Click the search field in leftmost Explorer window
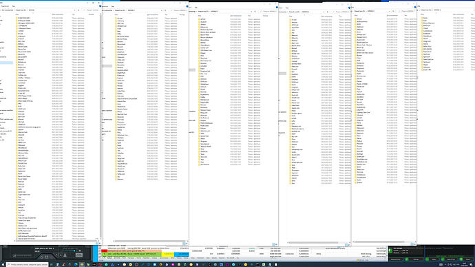Screen dimensions: 475x267 (91, 10)
